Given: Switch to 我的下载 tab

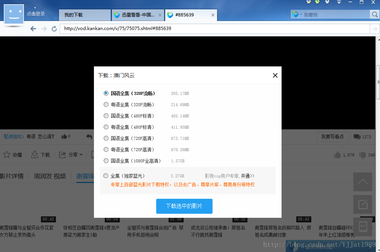Looking at the screenshot, I should (x=84, y=15).
